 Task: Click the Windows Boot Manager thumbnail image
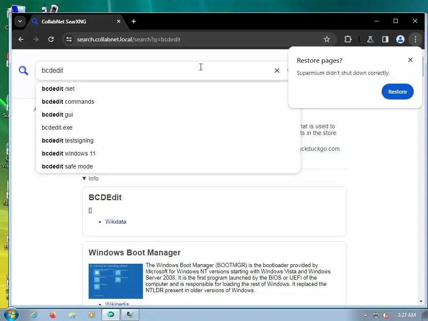coord(116,281)
